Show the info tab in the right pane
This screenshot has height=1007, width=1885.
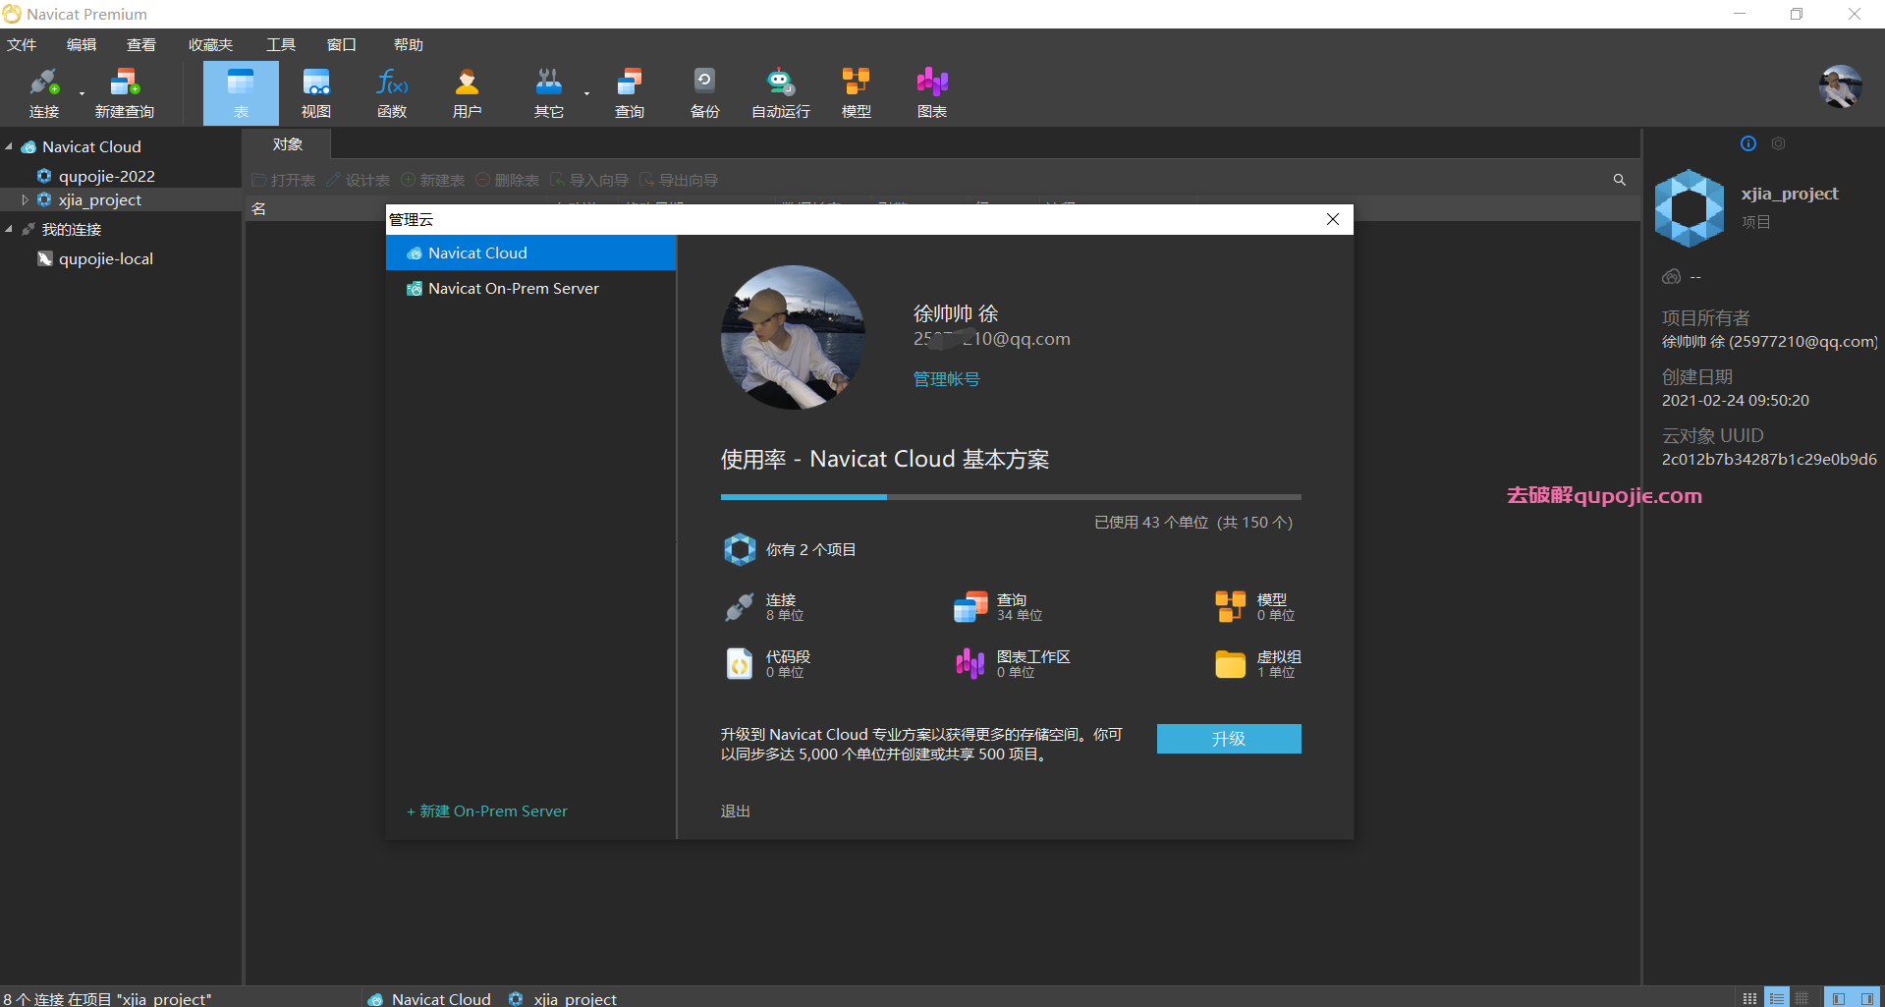(x=1748, y=143)
